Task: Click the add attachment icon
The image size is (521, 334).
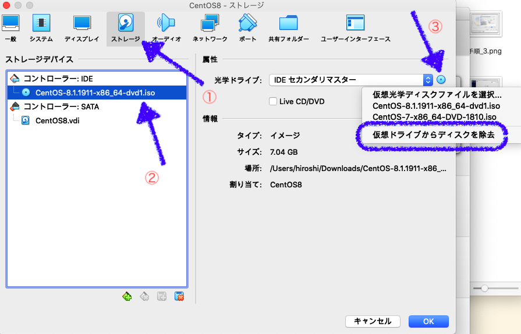Action: pos(162,296)
